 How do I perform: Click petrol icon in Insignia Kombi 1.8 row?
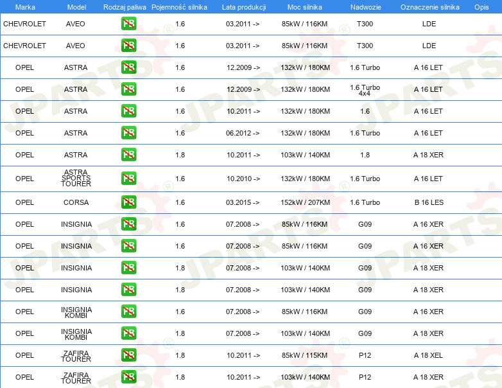(128, 333)
